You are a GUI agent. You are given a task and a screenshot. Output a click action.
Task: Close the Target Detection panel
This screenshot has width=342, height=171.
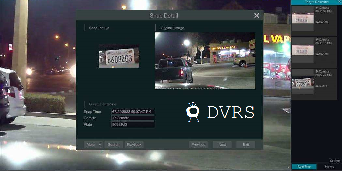click(x=339, y=2)
